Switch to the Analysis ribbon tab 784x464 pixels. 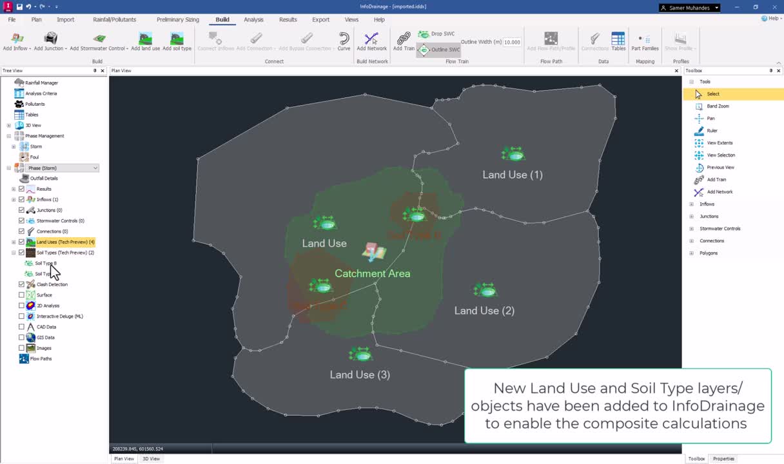click(x=253, y=19)
